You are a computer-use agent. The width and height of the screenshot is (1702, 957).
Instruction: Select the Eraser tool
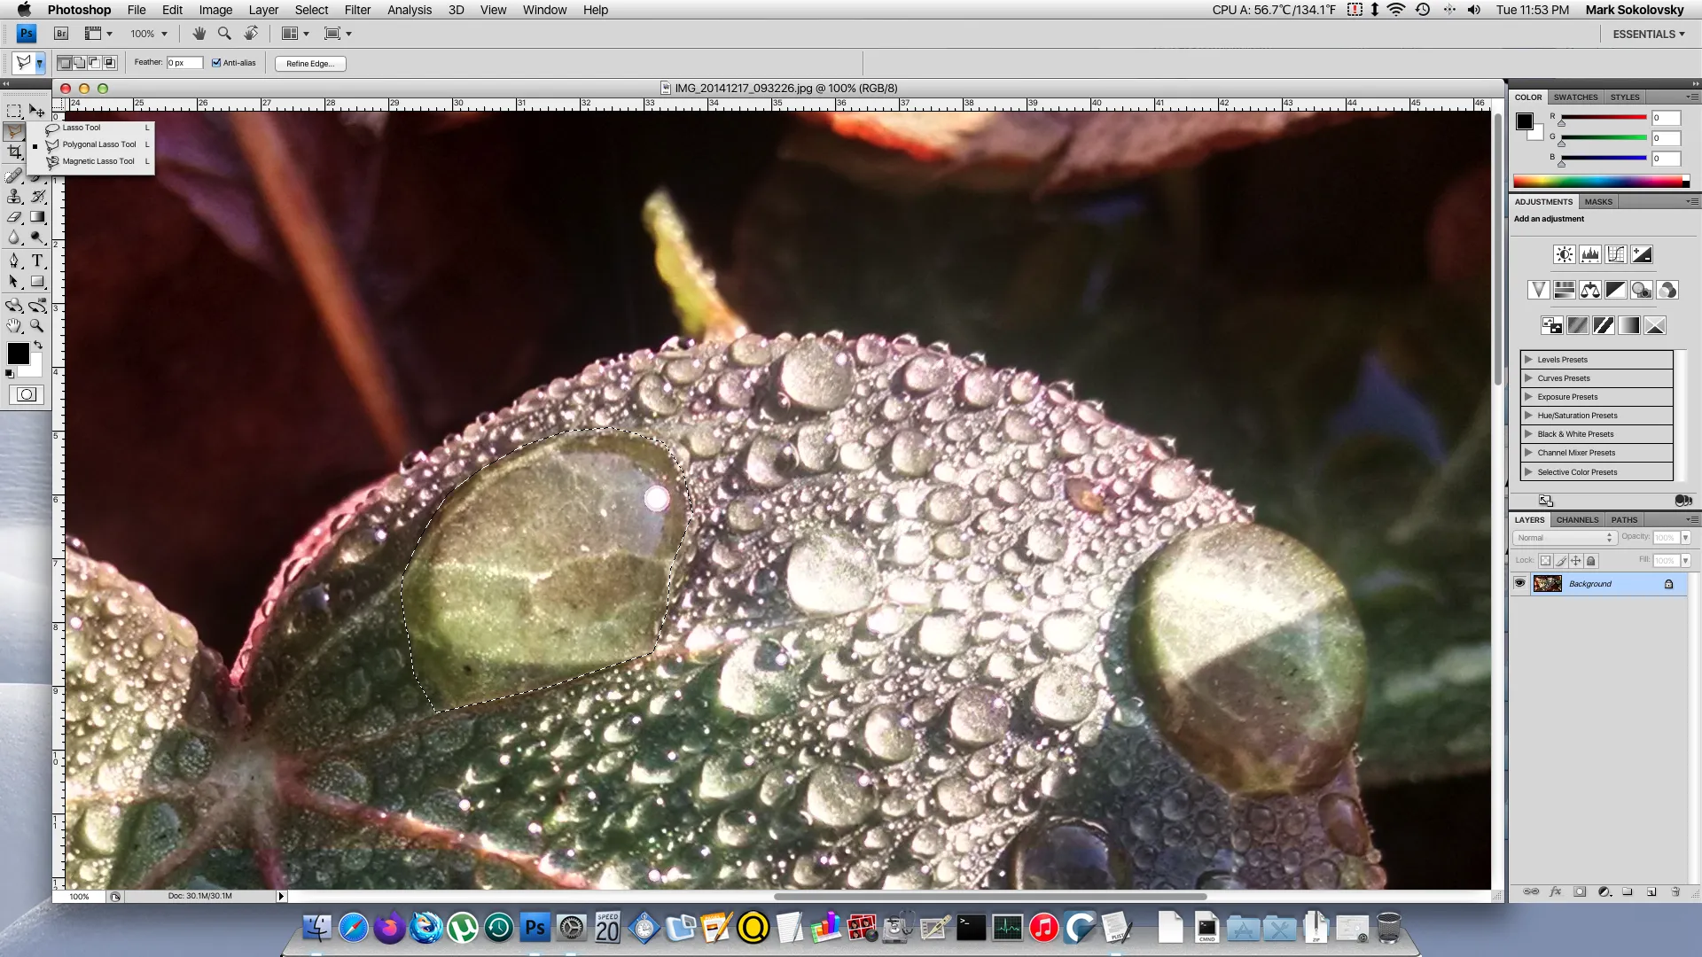click(x=14, y=217)
